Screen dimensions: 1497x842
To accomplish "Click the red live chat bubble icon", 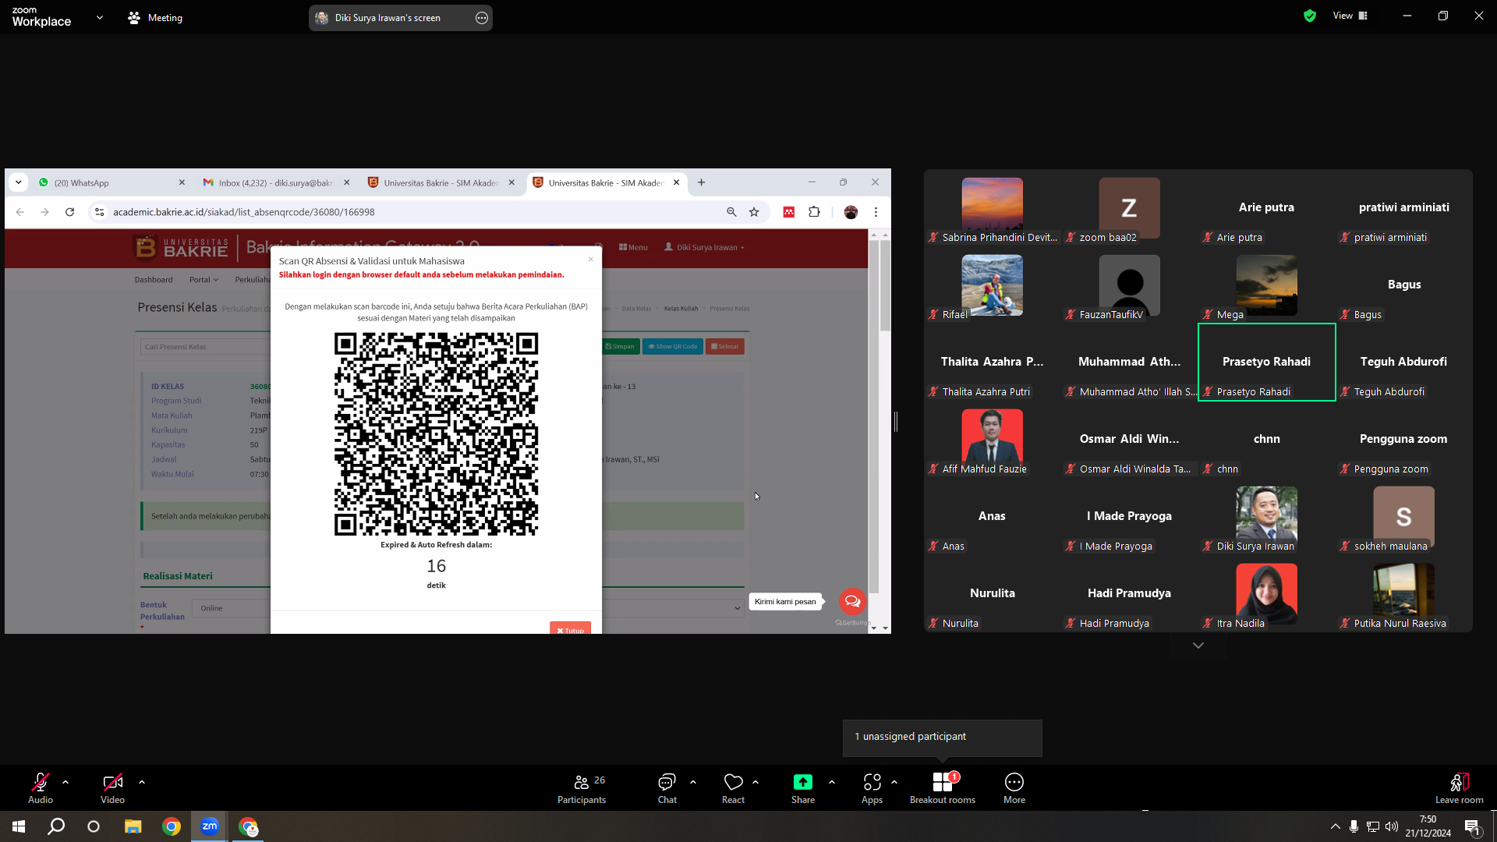I will (x=852, y=601).
